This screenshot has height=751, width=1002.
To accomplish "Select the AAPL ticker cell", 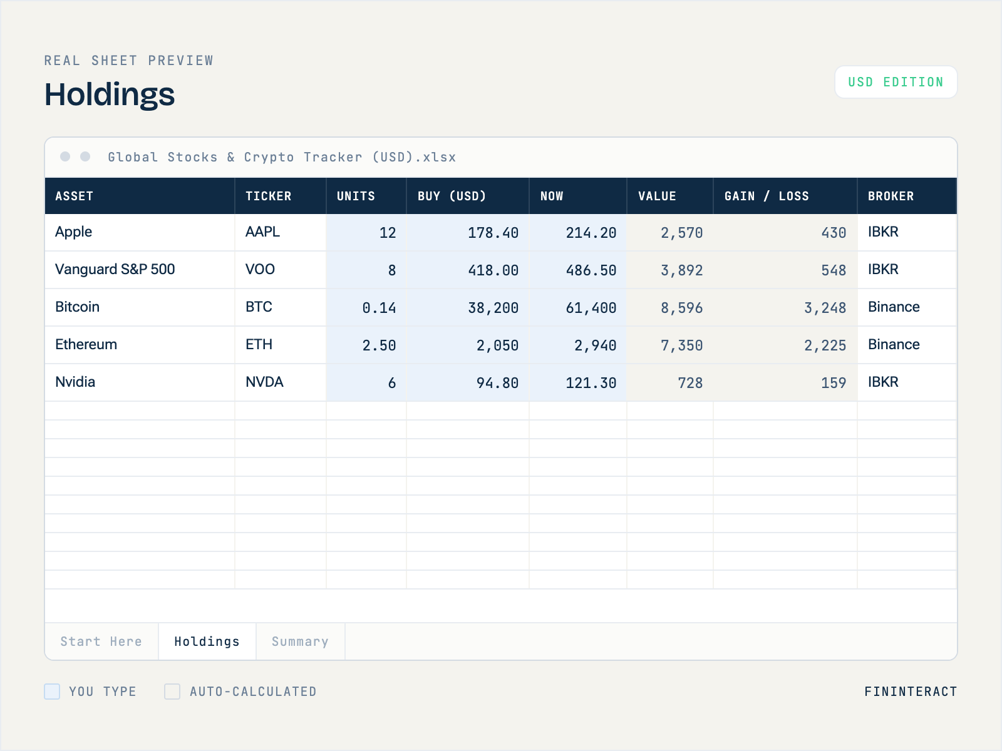I will click(281, 232).
